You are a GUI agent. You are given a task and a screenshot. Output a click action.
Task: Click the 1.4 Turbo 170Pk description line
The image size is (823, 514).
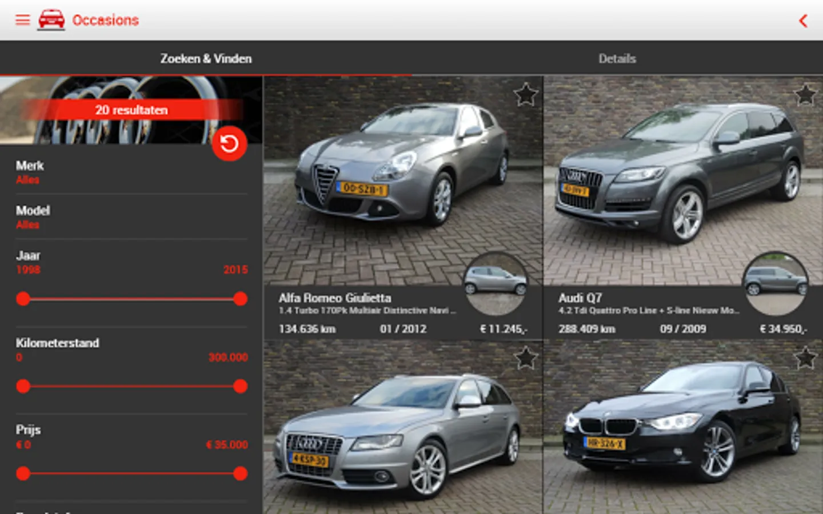coord(367,311)
